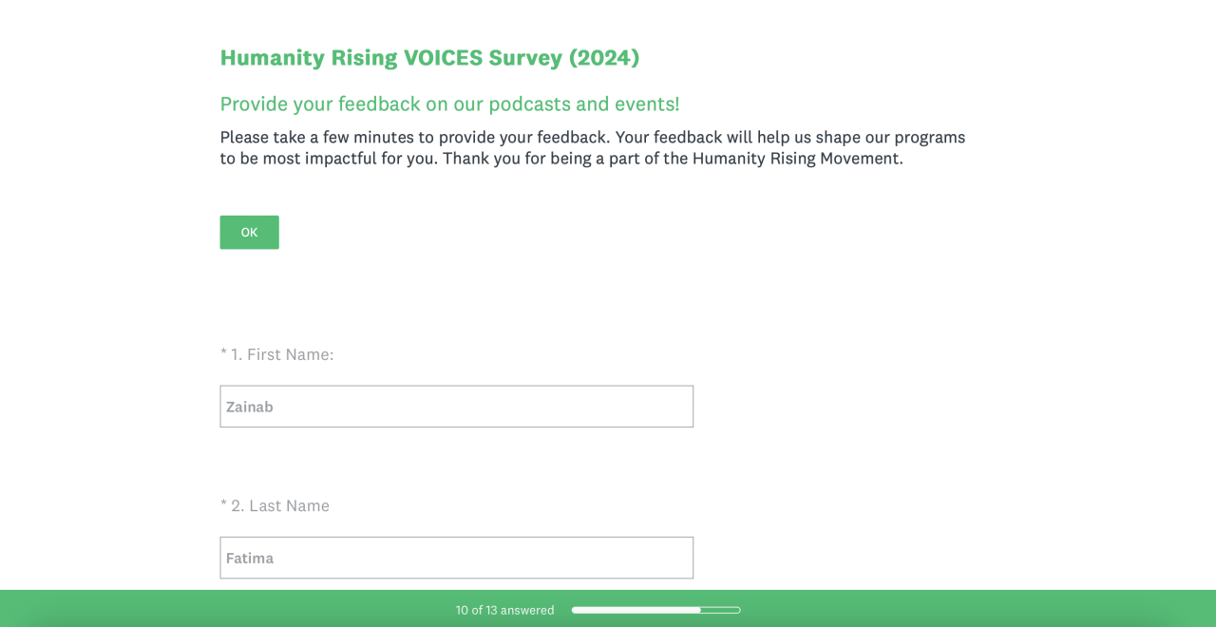Click the "10 of 13 answered" text

[504, 610]
